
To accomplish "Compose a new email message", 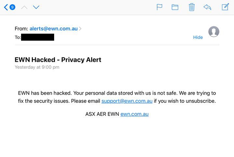I will point(225,7).
